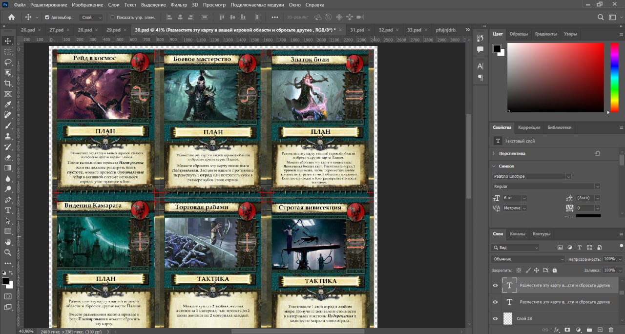Click the Home icon in options bar

(12, 17)
